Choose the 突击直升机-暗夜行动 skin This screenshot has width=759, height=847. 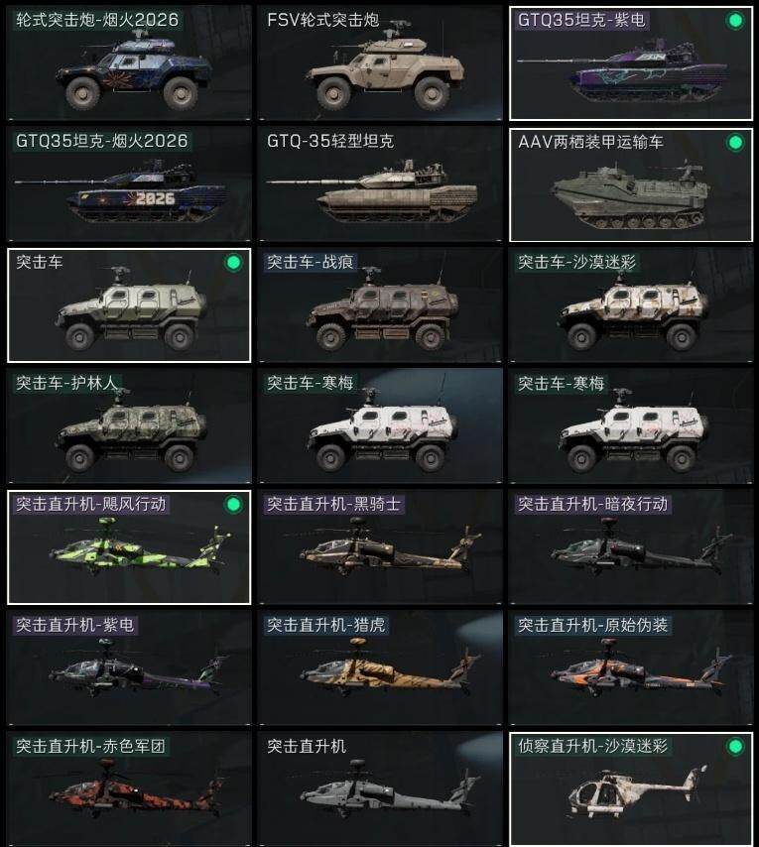pyautogui.click(x=631, y=547)
